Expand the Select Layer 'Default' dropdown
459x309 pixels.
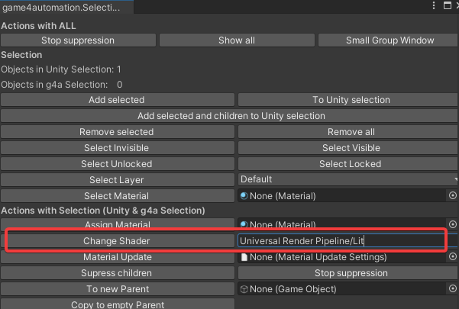click(347, 180)
